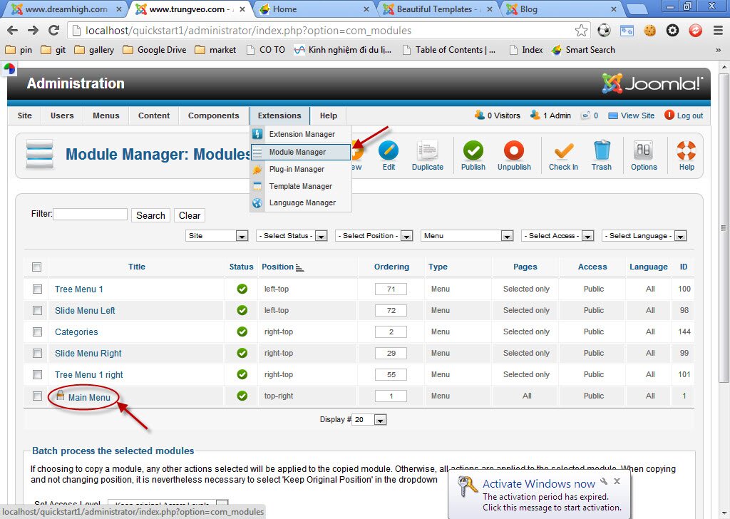Check the checkbox next to Tree Menu 1
Viewport: 730px width, 519px height.
[x=37, y=289]
